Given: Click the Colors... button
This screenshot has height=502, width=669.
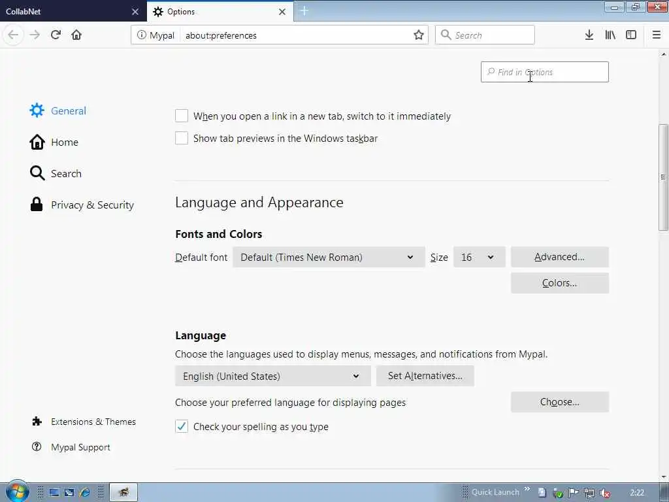Looking at the screenshot, I should point(560,283).
